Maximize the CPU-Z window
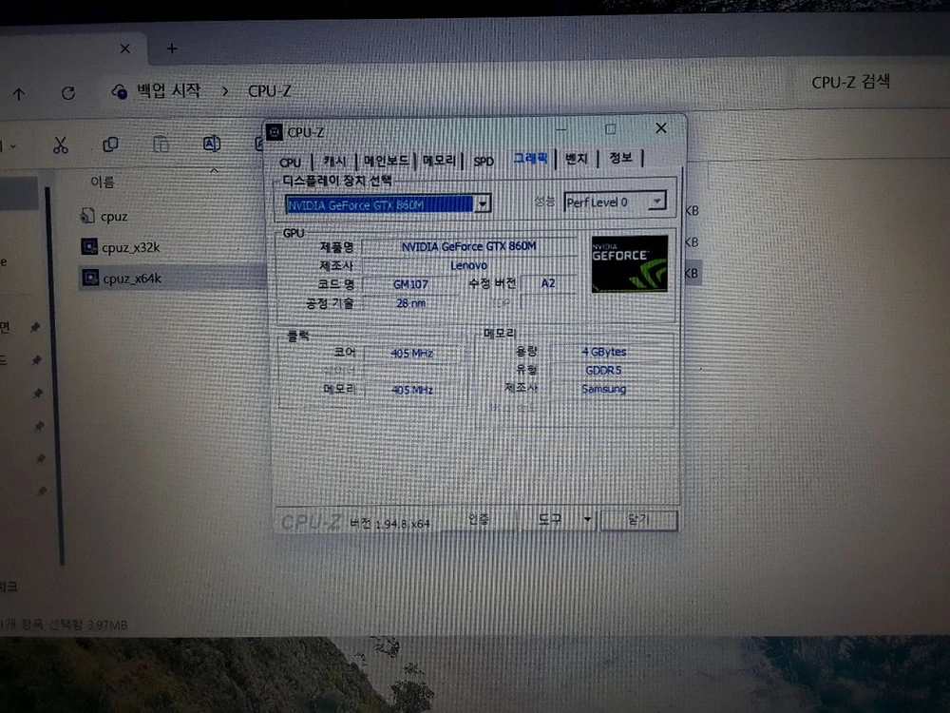 (x=610, y=128)
